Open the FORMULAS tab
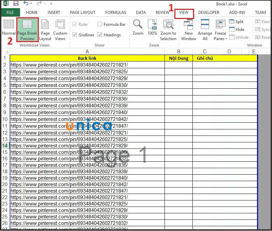272x231 pixels. tap(116, 13)
